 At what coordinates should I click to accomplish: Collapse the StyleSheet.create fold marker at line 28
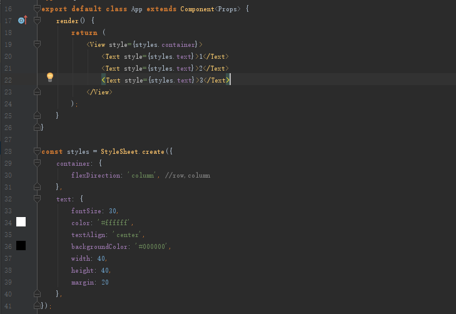(x=37, y=151)
